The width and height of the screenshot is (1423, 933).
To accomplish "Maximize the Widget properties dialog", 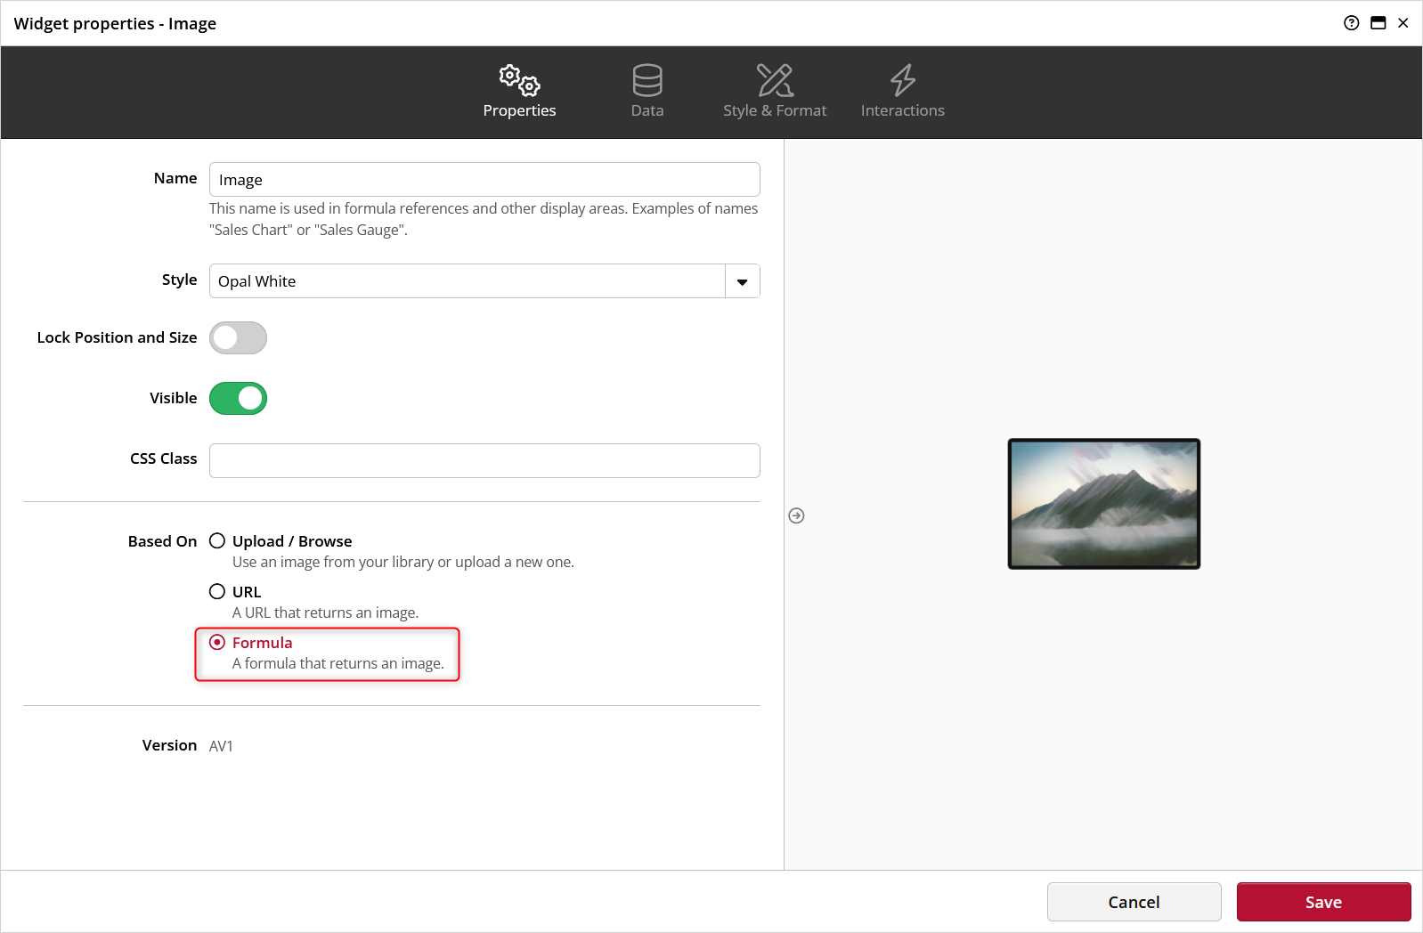I will 1378,23.
